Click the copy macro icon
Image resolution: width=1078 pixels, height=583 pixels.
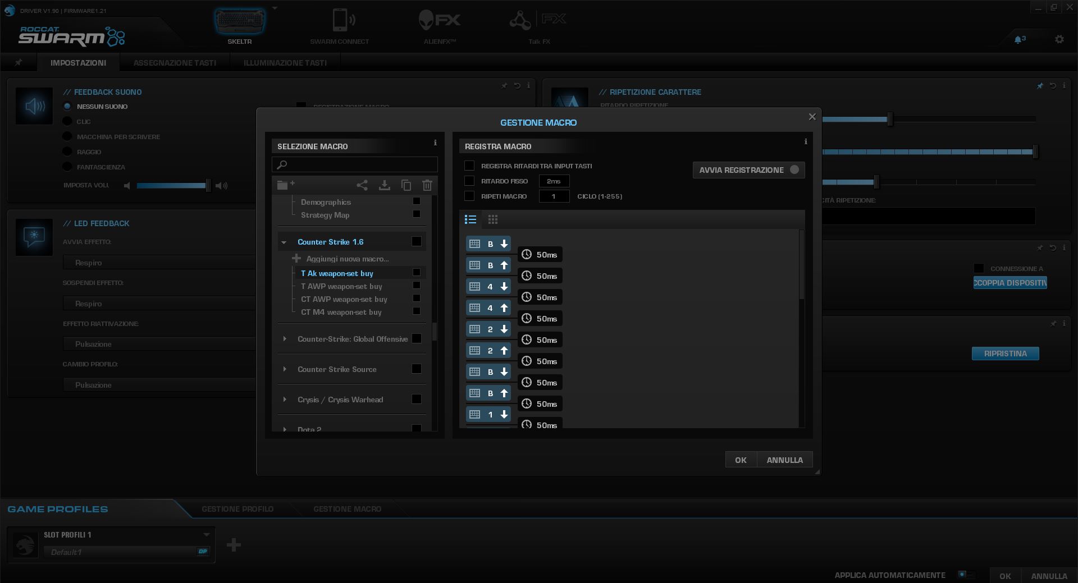pos(406,185)
